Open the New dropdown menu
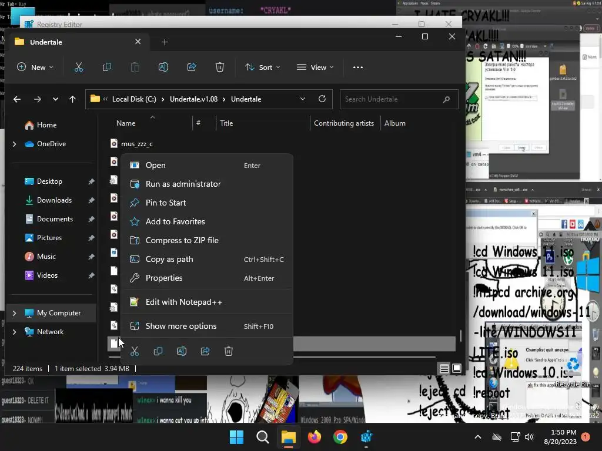The image size is (602, 451). pos(35,68)
